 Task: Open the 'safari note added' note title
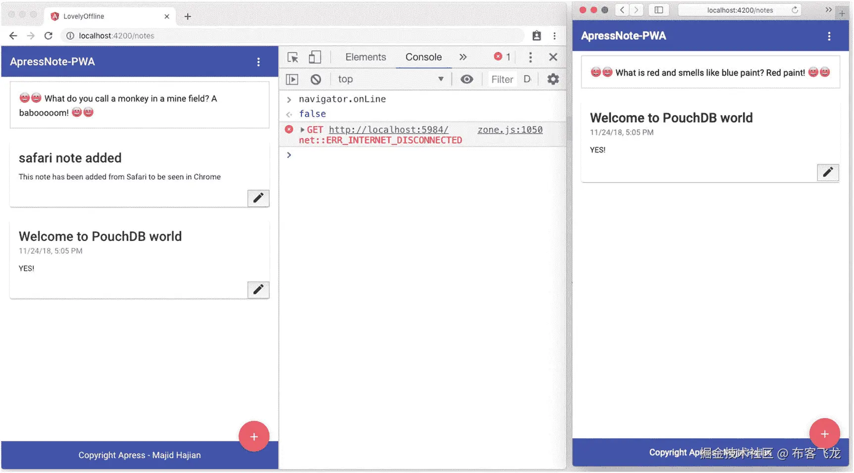pos(70,158)
